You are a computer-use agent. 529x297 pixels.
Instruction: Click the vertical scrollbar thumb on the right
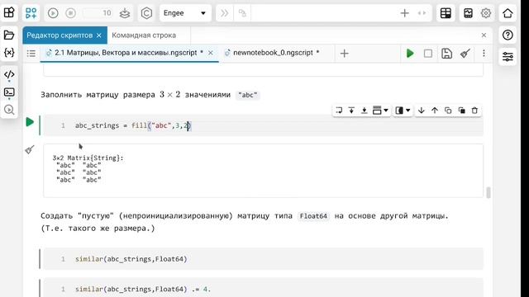pyautogui.click(x=488, y=192)
